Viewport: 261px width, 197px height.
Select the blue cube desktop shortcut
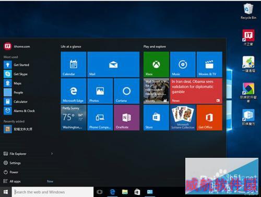coord(248,117)
